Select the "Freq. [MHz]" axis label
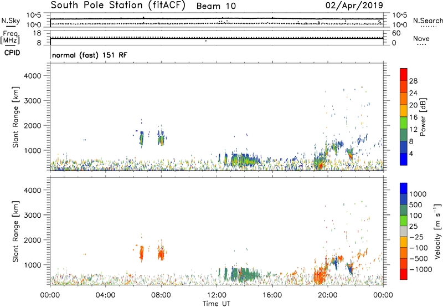 pos(10,37)
